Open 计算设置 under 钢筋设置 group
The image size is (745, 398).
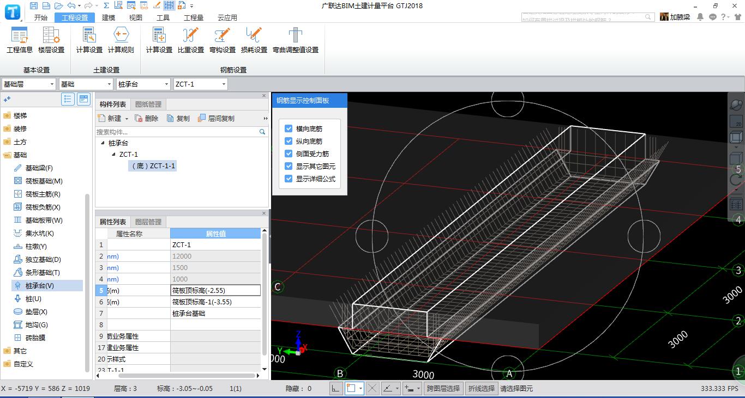click(x=159, y=41)
